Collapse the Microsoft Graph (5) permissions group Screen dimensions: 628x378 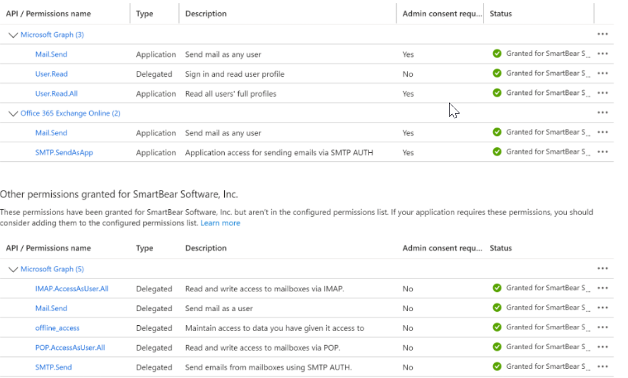13,270
